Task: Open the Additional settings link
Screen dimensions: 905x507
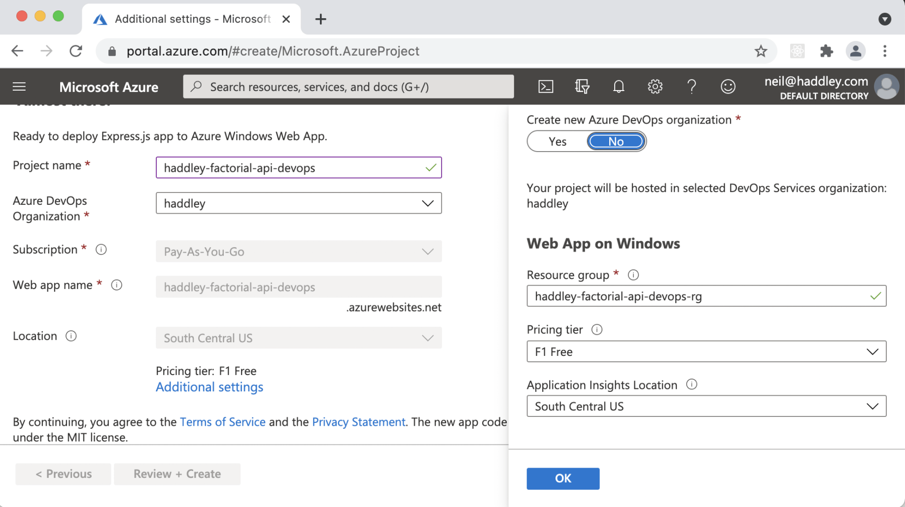Action: click(209, 387)
